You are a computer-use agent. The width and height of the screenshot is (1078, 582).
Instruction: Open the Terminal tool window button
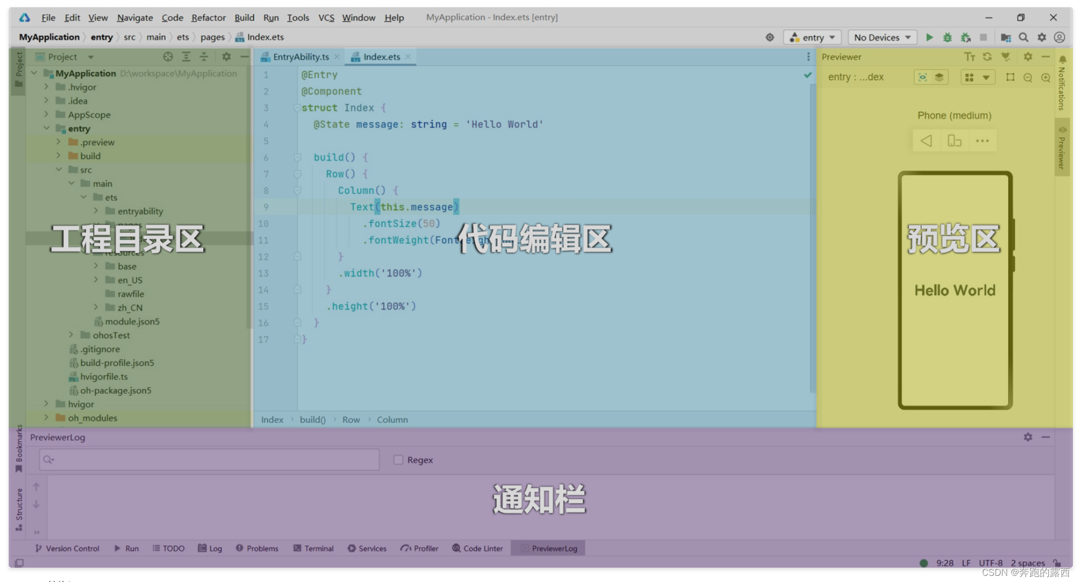(314, 548)
